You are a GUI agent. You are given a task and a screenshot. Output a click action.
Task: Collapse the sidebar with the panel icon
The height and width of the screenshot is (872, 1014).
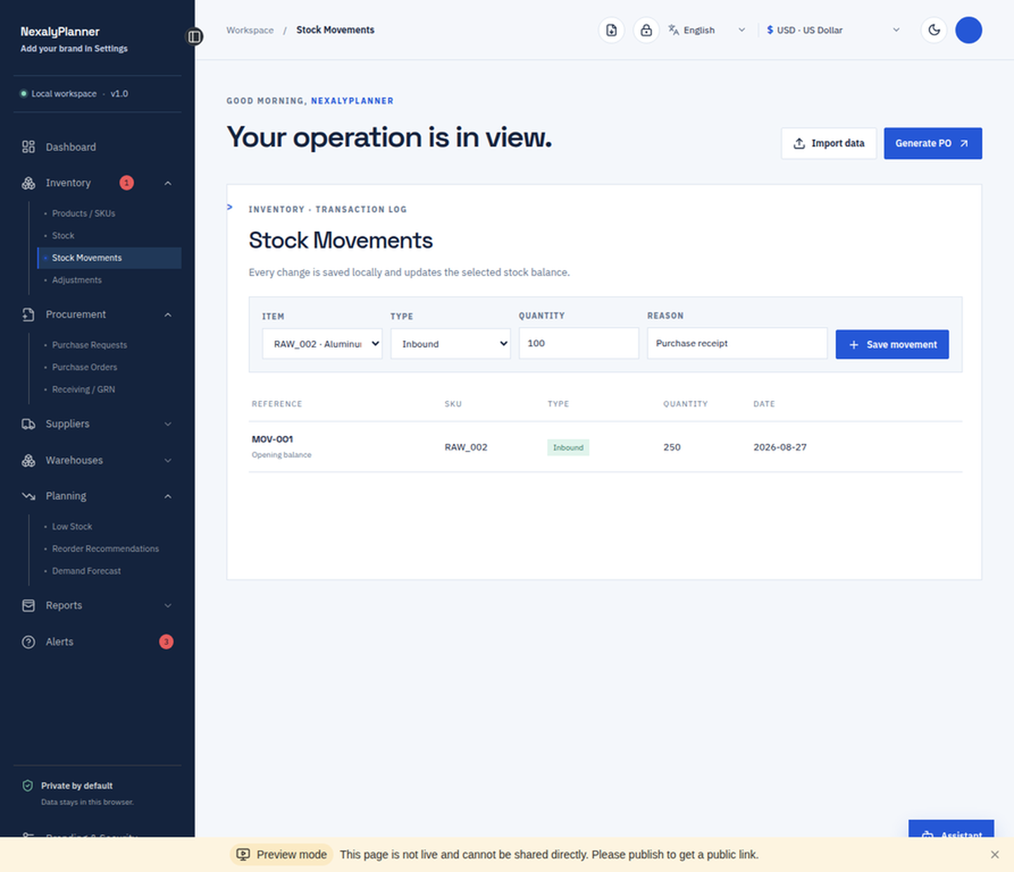pyautogui.click(x=195, y=37)
